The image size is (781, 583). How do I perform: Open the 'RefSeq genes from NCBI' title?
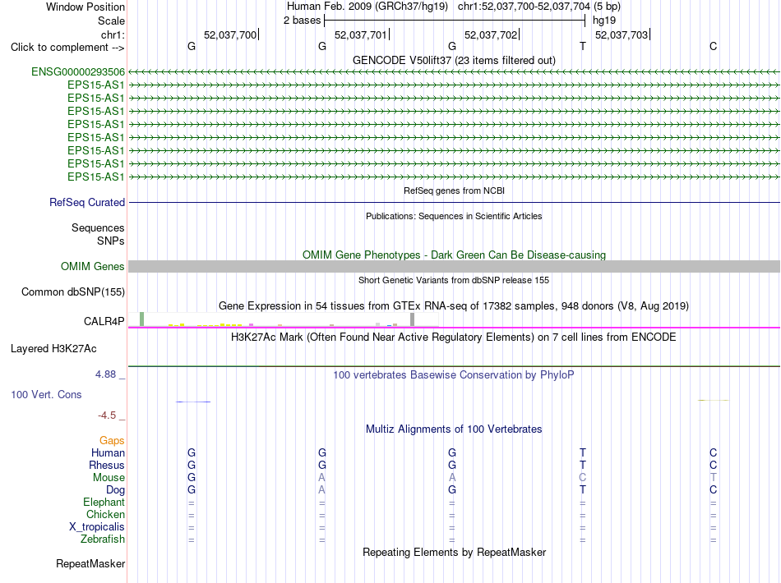coord(454,191)
